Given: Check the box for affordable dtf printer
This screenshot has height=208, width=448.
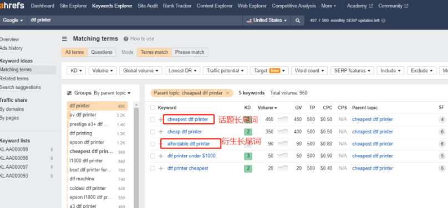Looking at the screenshot, I should [x=152, y=144].
